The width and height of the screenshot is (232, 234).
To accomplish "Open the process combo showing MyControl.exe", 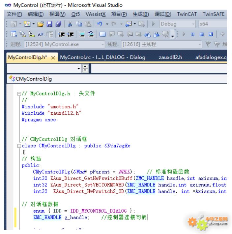I will click(64, 44).
